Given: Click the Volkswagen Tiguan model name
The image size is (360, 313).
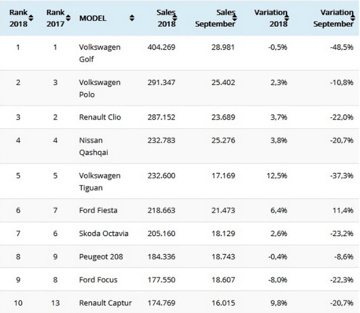Looking at the screenshot, I should [99, 181].
